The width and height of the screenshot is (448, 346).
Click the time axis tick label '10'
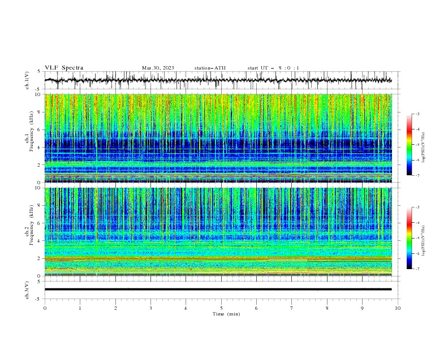398,308
